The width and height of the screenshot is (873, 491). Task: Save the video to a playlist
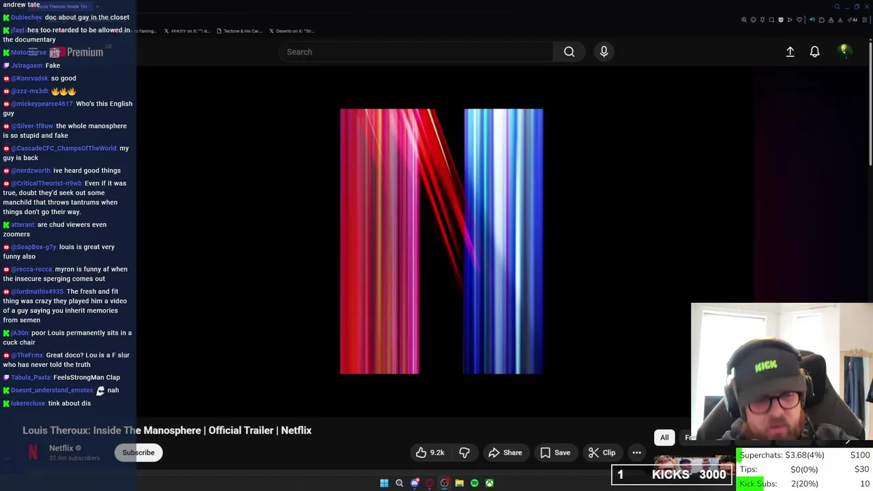point(555,452)
